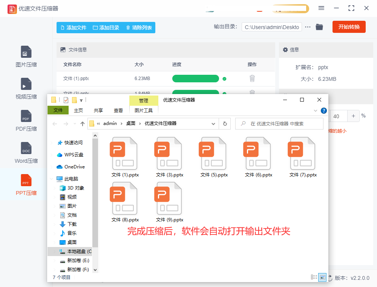Click navigation pane scroll up arrow

[95, 136]
